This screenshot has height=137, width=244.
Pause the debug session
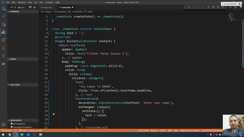pyautogui.click(x=189, y=7)
